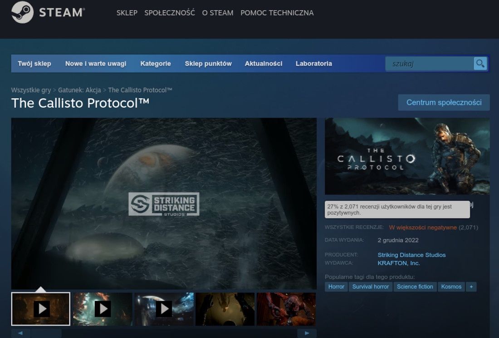
Task: Select the Science fiction tag
Action: pos(415,287)
